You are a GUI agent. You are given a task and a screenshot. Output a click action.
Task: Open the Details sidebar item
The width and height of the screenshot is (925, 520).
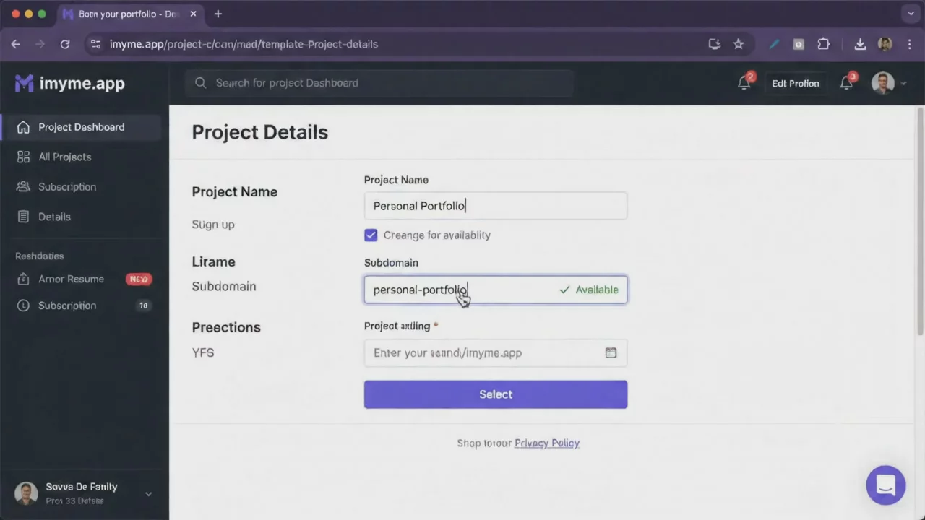point(54,217)
